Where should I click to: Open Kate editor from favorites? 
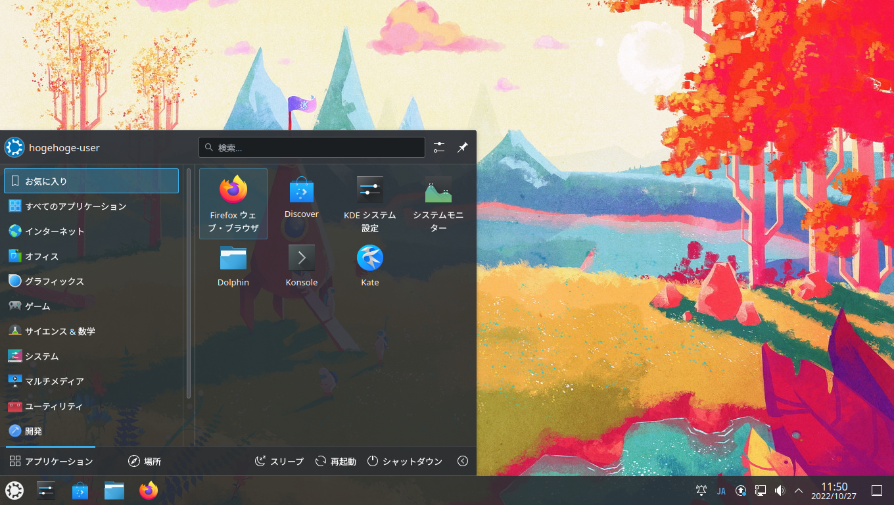(x=370, y=266)
